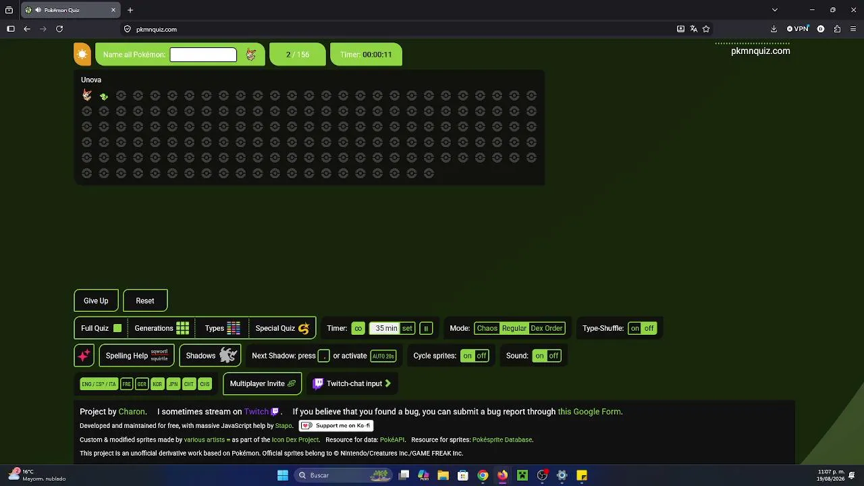The width and height of the screenshot is (864, 486).
Task: Select GER language
Action: tap(142, 384)
